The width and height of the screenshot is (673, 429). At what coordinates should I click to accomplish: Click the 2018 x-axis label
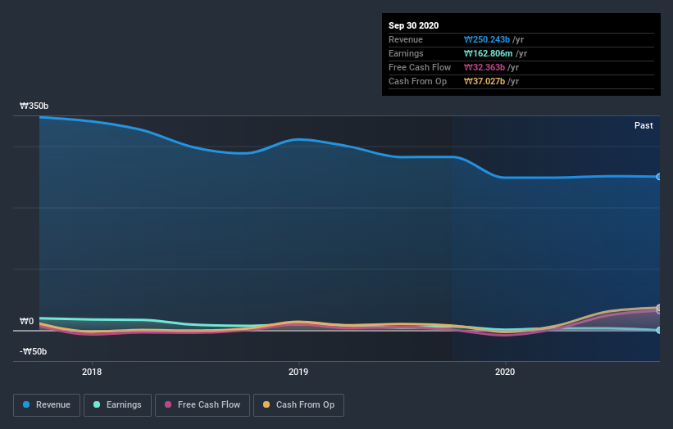click(x=92, y=372)
